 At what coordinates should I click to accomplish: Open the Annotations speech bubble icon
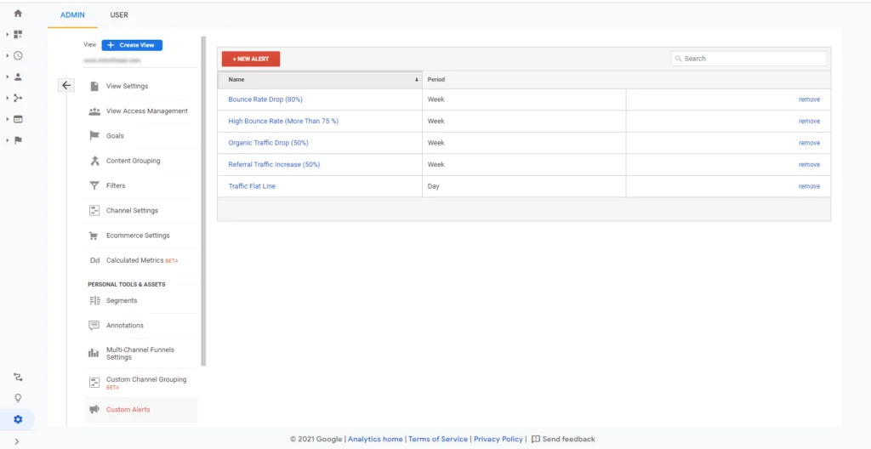(94, 326)
